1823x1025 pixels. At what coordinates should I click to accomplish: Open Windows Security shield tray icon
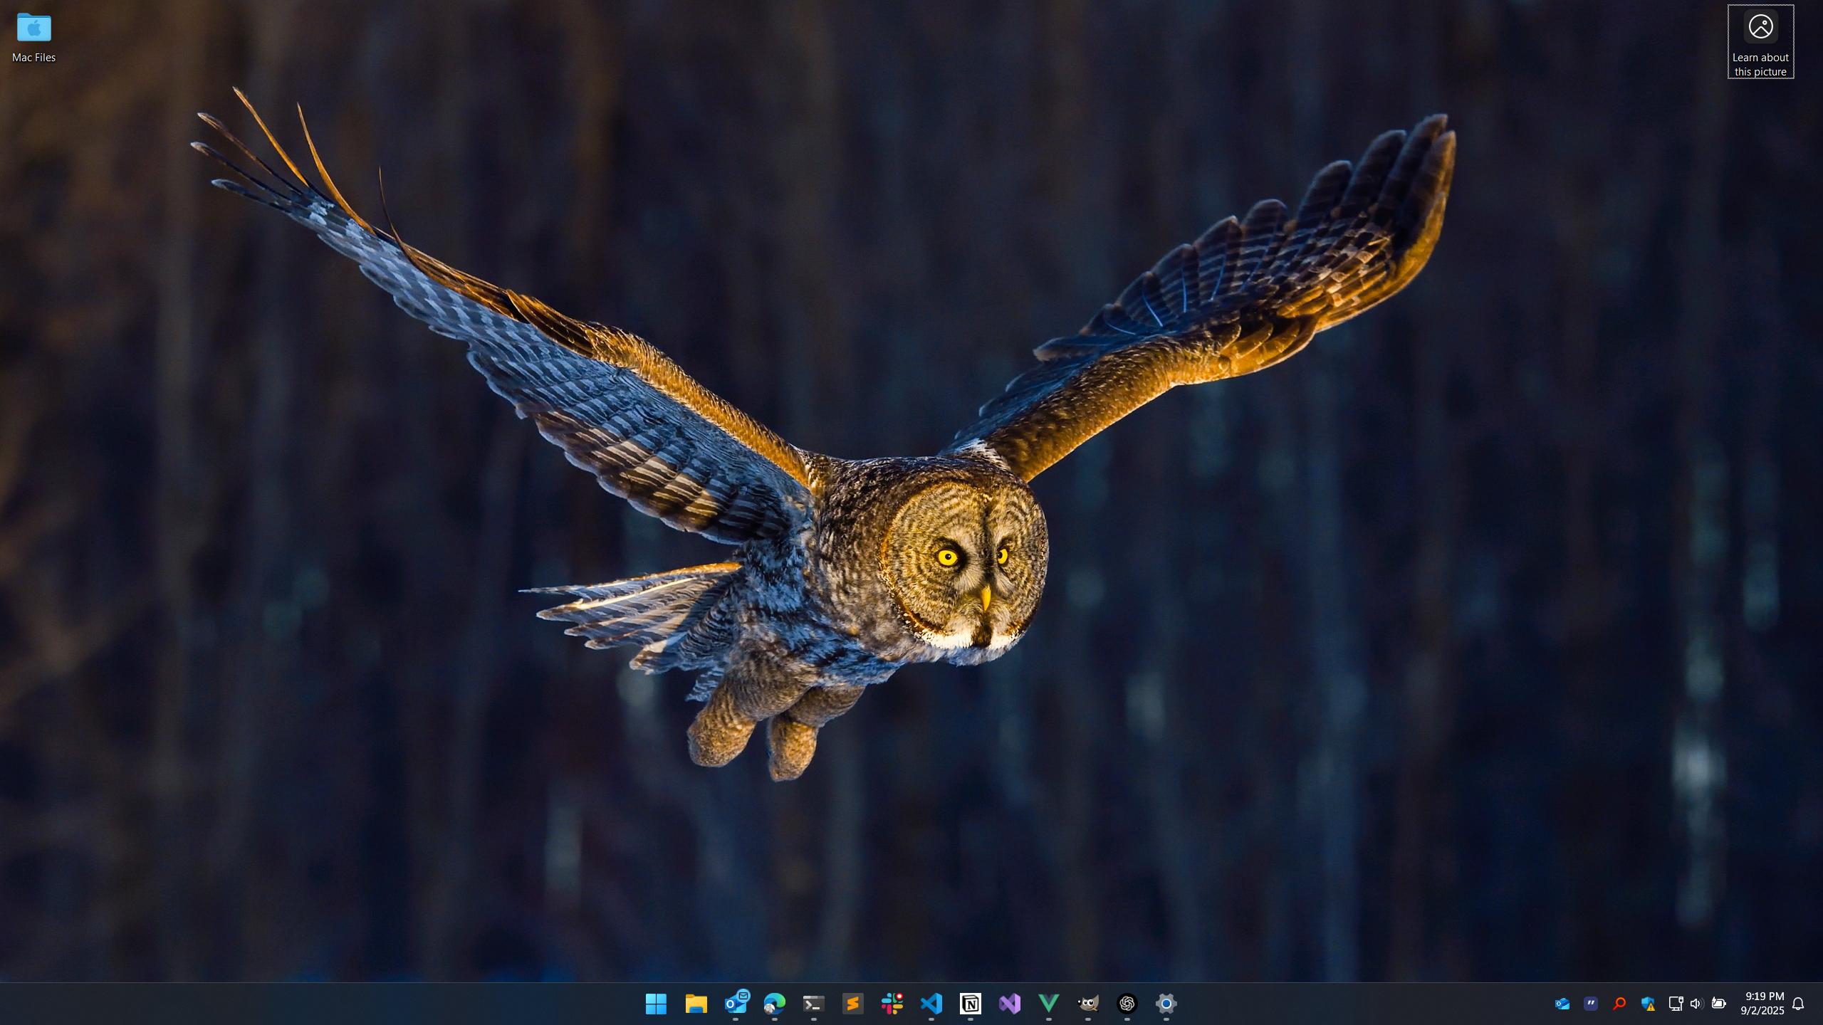click(x=1648, y=1004)
